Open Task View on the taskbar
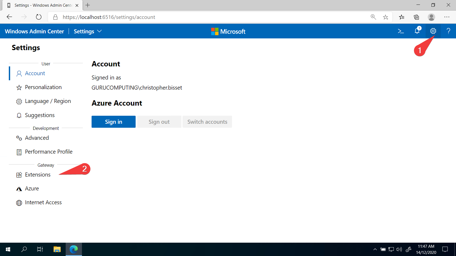The height and width of the screenshot is (256, 456). coord(40,249)
